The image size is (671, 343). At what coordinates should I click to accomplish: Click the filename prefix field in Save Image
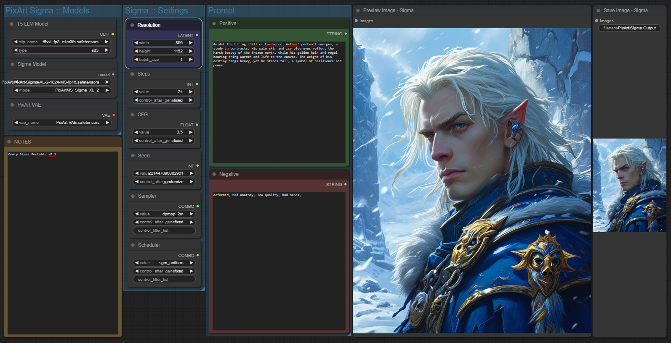[x=629, y=28]
